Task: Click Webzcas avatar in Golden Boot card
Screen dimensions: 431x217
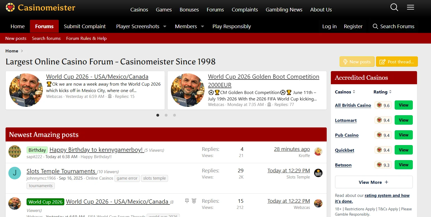Action: (x=188, y=90)
